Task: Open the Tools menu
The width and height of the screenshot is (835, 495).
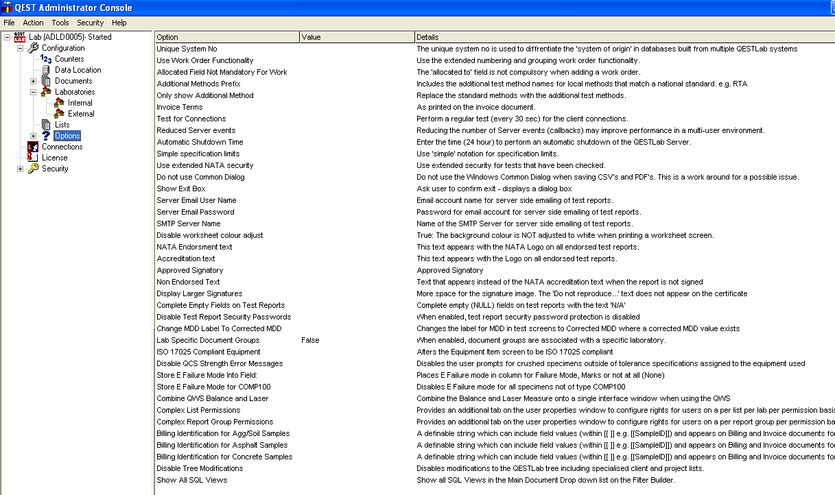Action: [x=60, y=23]
